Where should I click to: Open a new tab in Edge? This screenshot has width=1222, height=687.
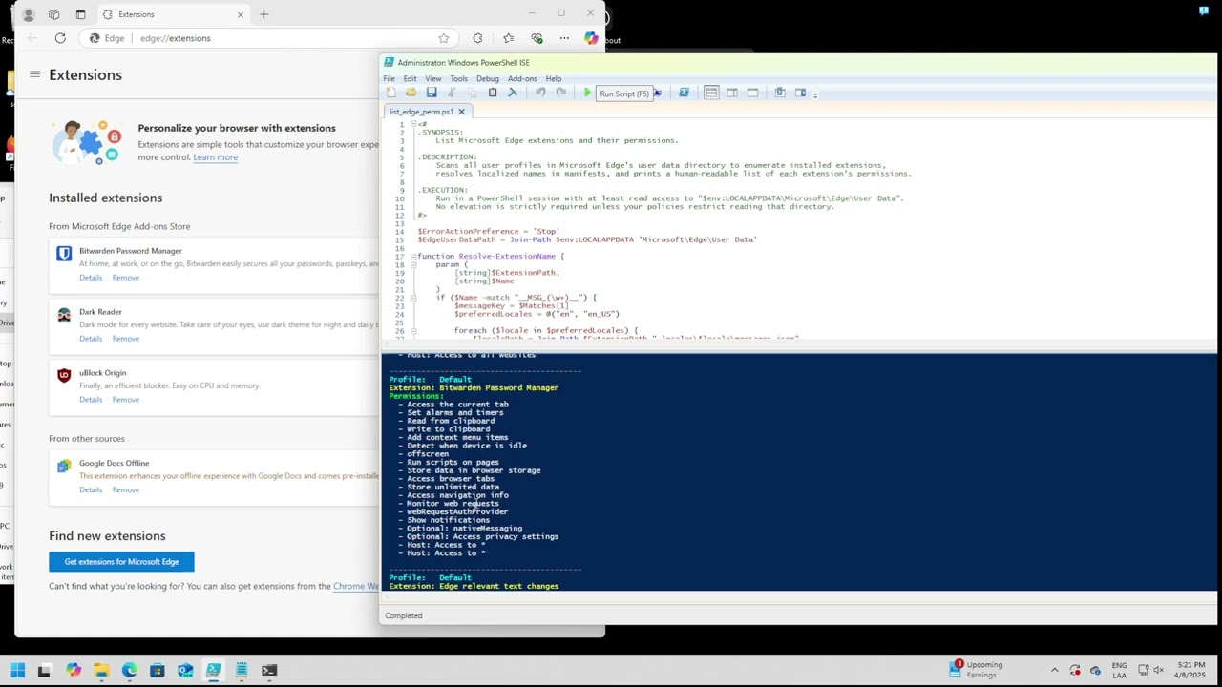264,14
